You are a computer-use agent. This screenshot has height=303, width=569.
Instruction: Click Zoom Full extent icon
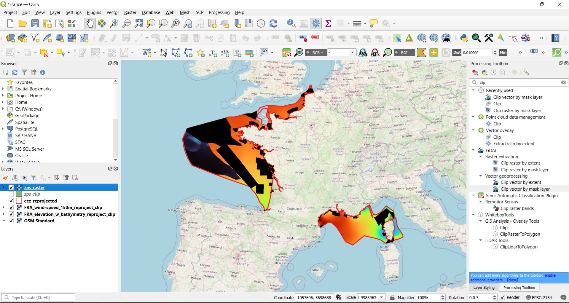139,23
